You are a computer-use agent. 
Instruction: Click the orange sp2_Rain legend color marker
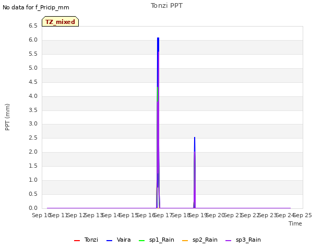point(185,241)
